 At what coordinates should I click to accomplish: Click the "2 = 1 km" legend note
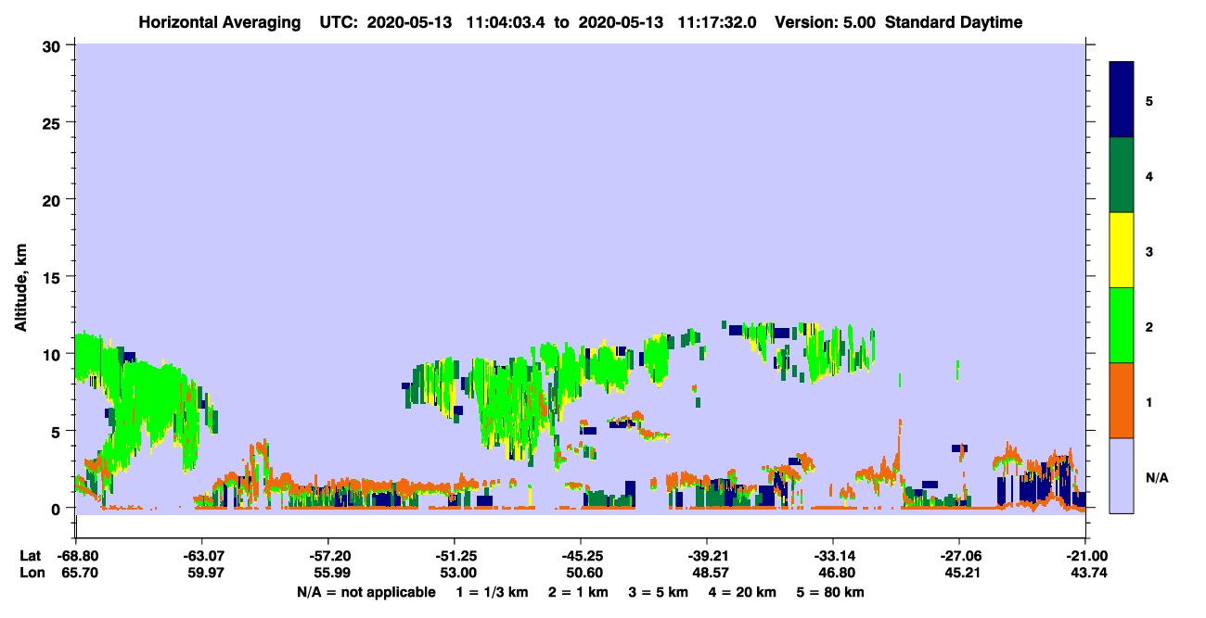pyautogui.click(x=579, y=592)
